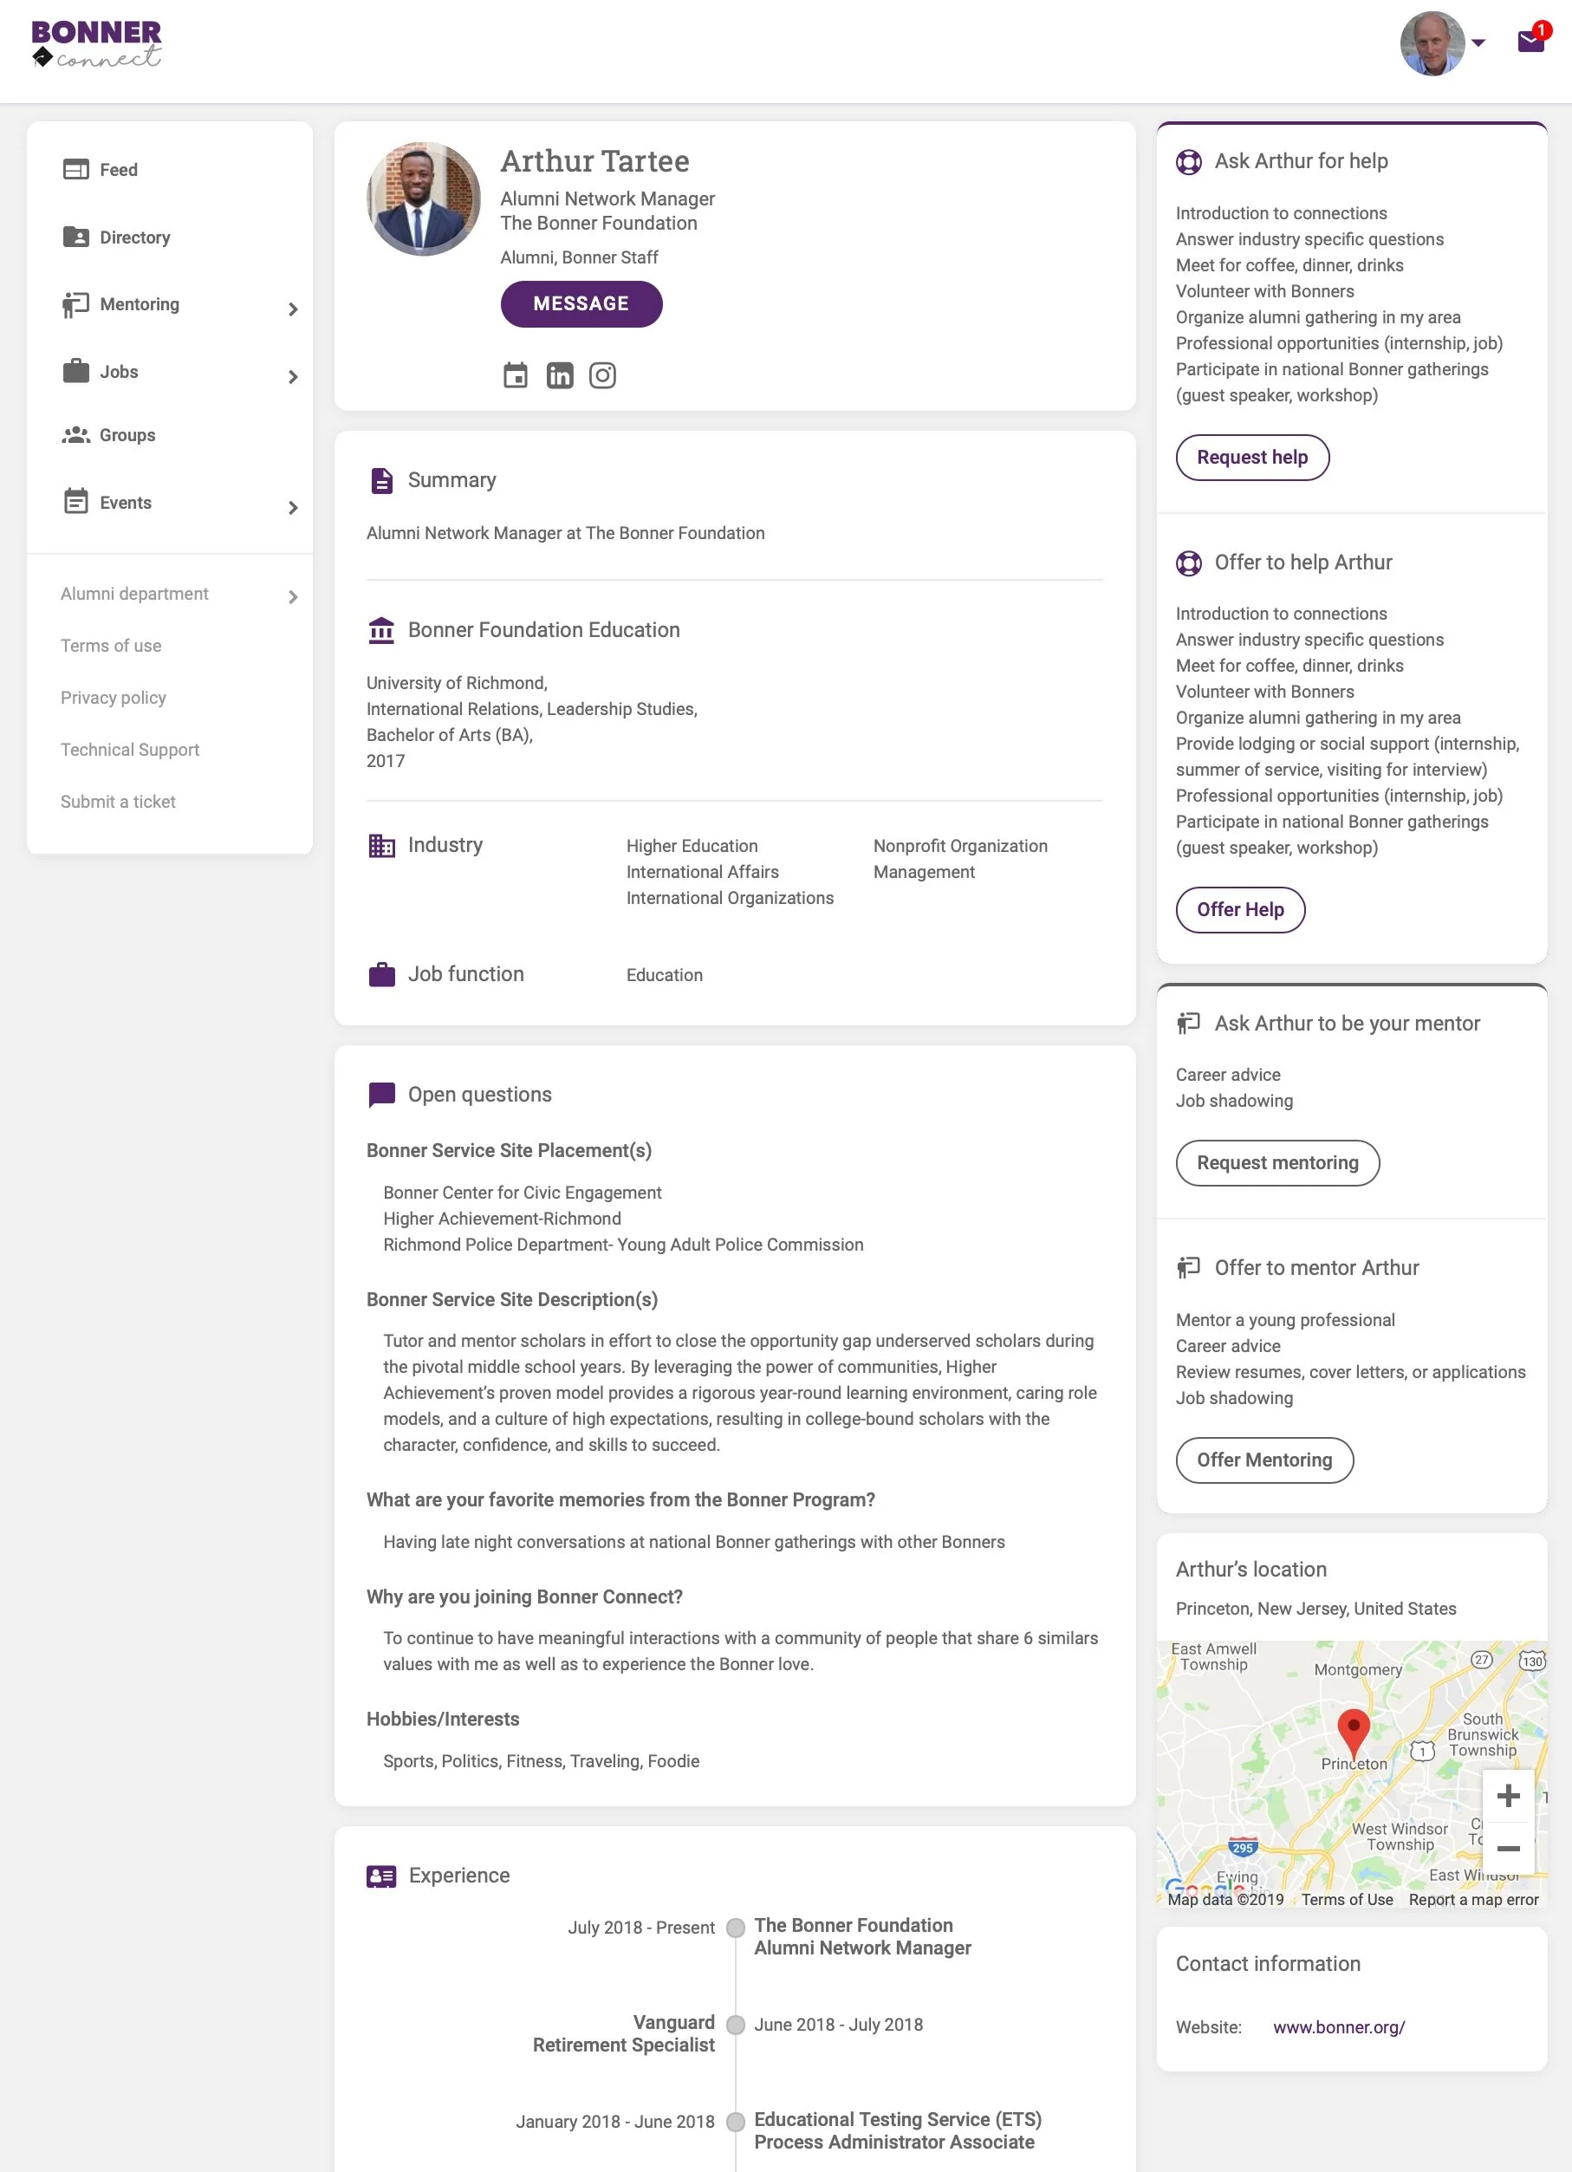This screenshot has height=2172, width=1572.
Task: Click the Request help button
Action: [x=1252, y=457]
